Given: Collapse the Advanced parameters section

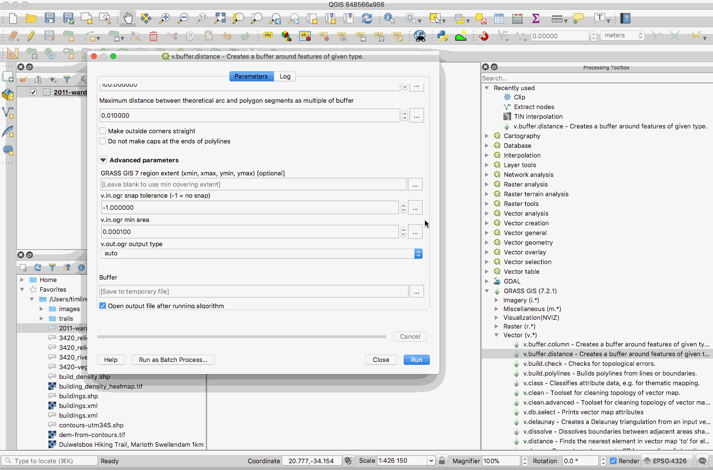Looking at the screenshot, I should pos(103,160).
